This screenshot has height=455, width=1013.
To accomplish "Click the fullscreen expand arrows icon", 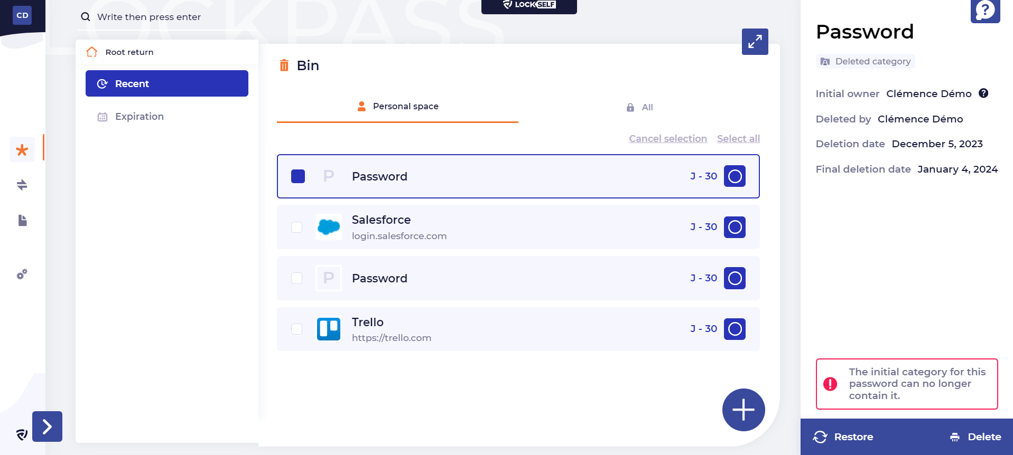I will pyautogui.click(x=755, y=42).
